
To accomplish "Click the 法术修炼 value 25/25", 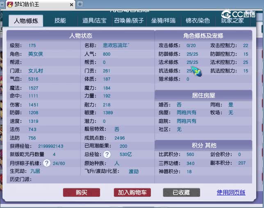I will 192,62.
